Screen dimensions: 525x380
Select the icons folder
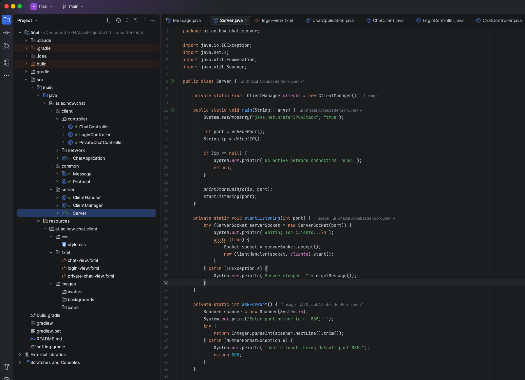[73, 307]
